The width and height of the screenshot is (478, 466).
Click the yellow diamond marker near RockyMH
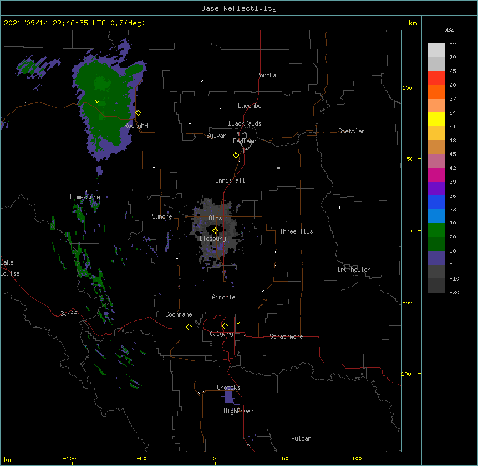click(x=138, y=113)
